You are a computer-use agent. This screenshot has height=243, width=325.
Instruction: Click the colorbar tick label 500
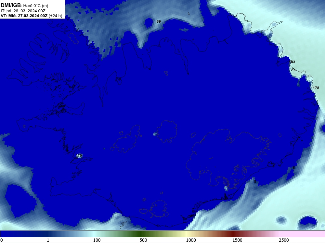point(143,240)
